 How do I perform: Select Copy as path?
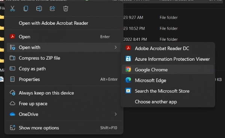[64, 69]
